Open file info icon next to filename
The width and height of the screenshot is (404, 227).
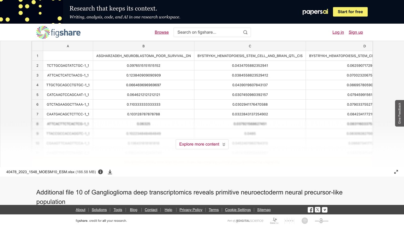point(100,172)
